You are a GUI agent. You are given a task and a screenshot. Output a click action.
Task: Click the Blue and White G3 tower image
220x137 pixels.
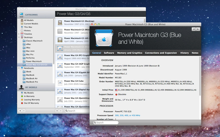coord(104,38)
